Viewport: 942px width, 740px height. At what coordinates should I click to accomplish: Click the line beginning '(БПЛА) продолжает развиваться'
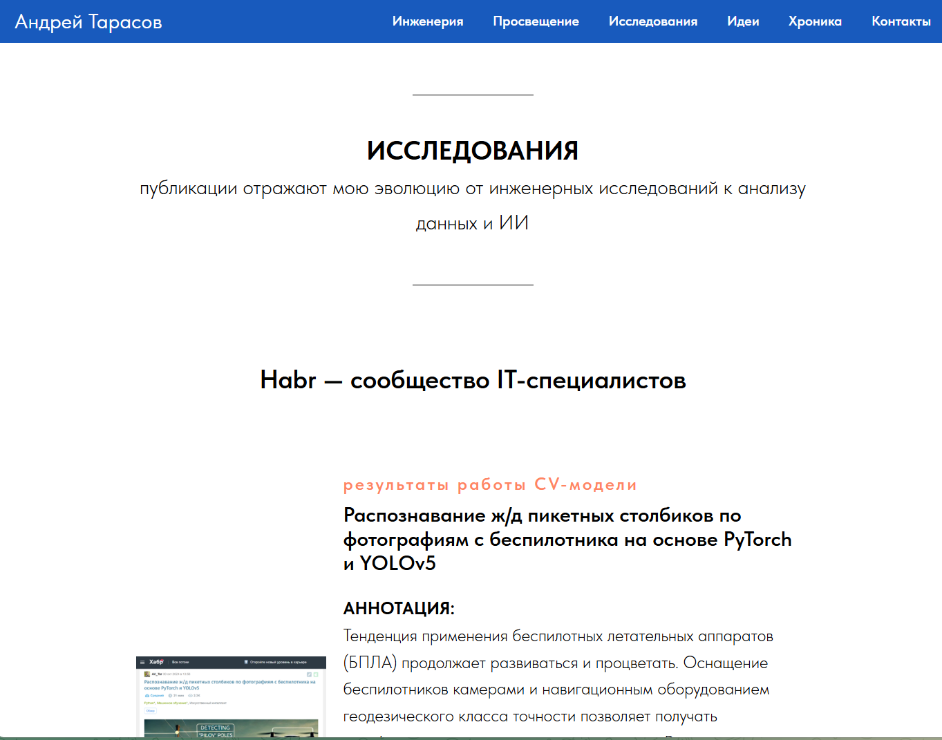click(556, 663)
